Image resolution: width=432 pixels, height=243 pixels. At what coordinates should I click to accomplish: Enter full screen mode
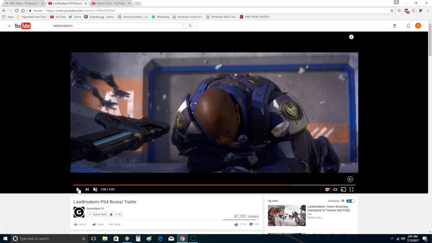[351, 189]
